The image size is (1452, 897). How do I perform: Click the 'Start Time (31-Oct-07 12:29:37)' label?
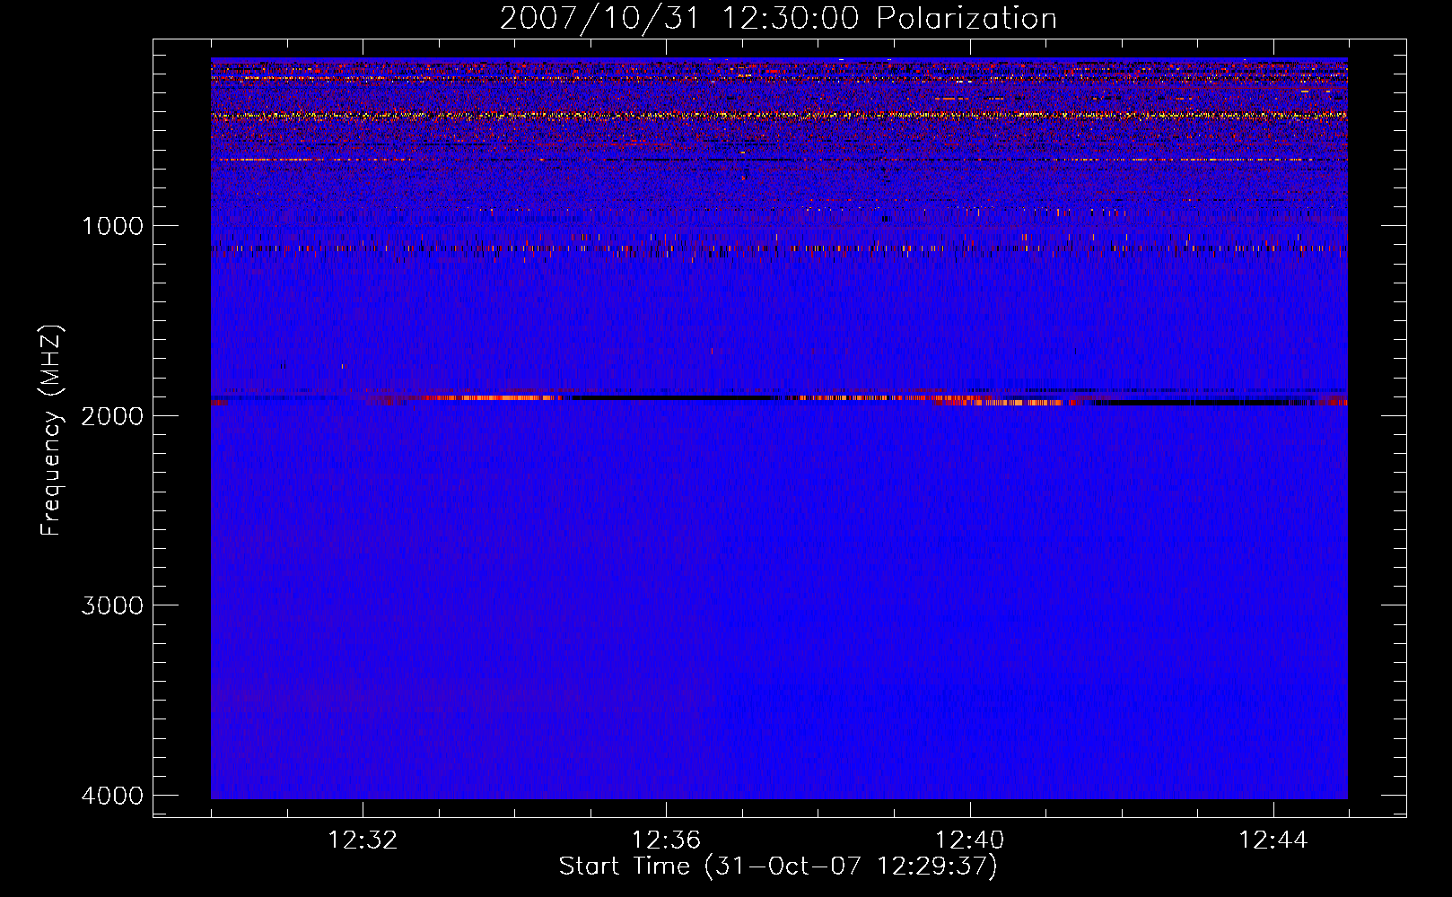(x=778, y=867)
